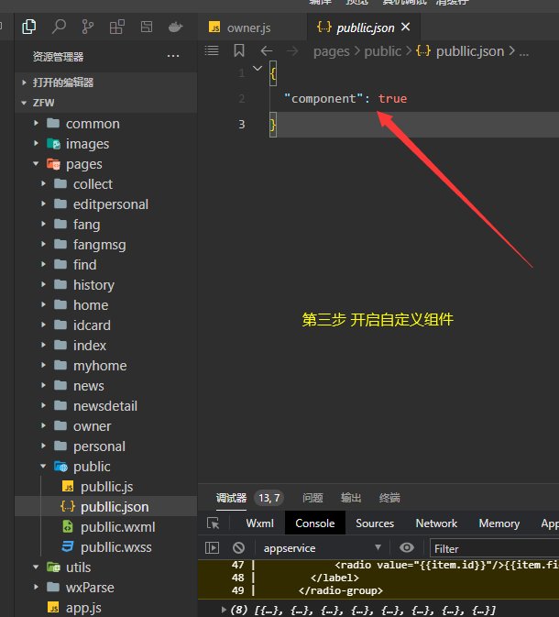This screenshot has height=617, width=559.
Task: Open the Explorer files icon in activity bar
Action: click(29, 27)
